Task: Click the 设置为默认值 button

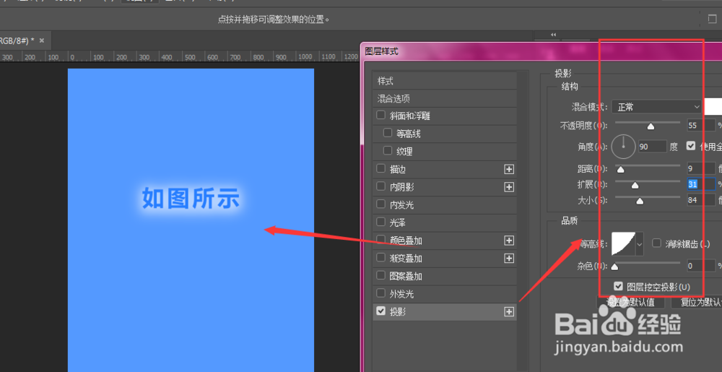Action: pos(631,303)
